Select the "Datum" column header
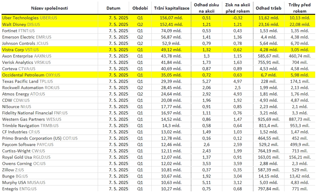The height and width of the screenshot is (193, 317). pos(113,8)
